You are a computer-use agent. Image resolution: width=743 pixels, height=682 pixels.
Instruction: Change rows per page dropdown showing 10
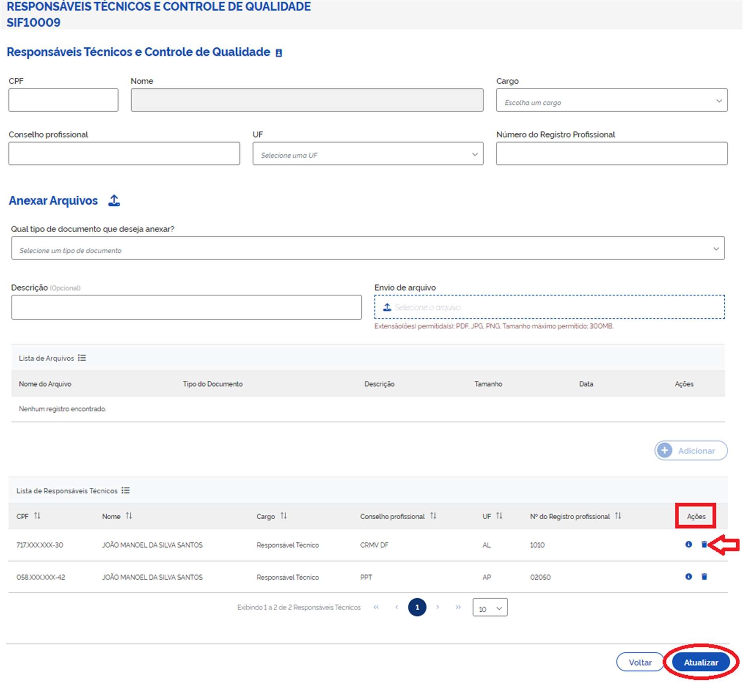point(490,608)
